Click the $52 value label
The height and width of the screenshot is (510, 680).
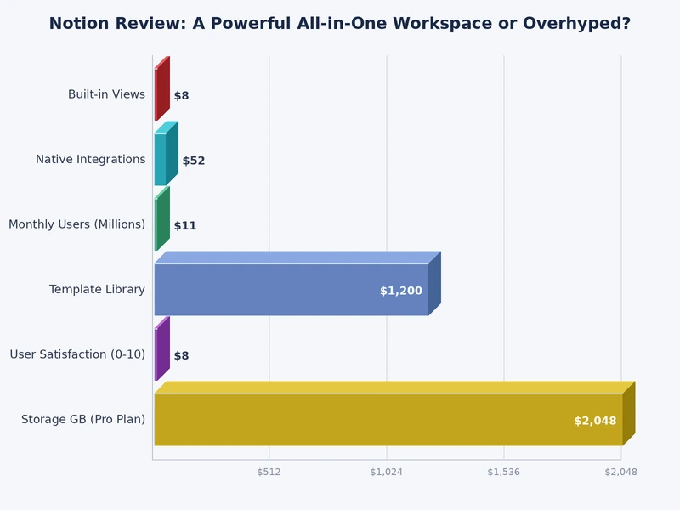pos(194,161)
